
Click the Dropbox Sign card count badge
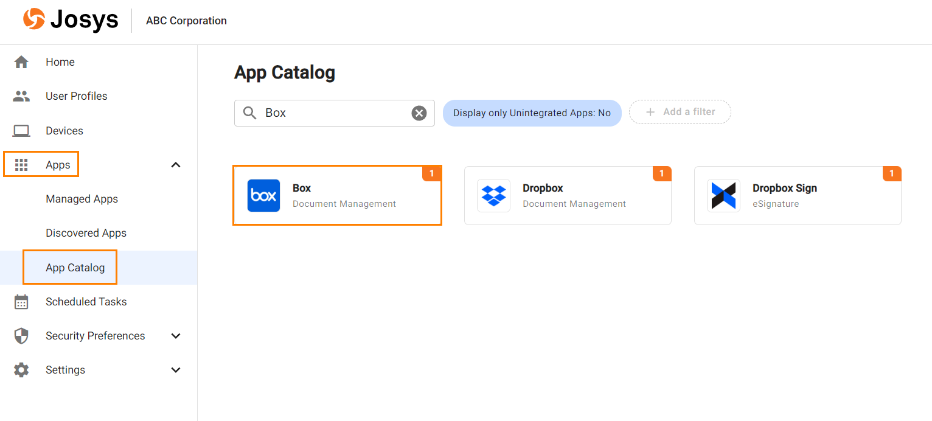891,174
